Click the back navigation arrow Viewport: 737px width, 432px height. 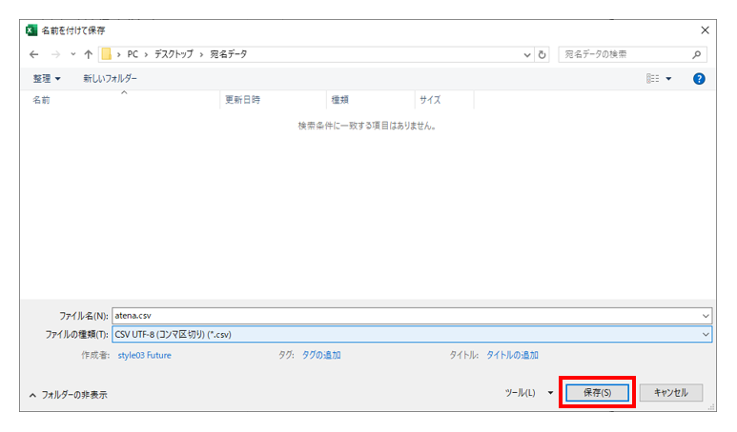click(x=34, y=54)
